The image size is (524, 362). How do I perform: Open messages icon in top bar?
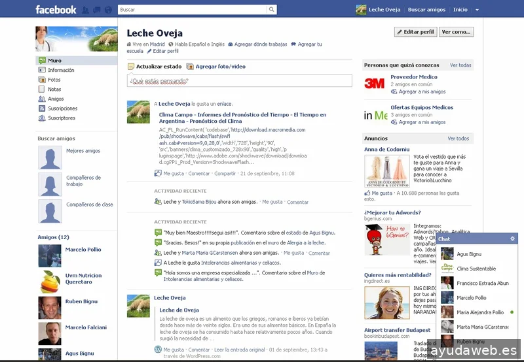pos(97,10)
